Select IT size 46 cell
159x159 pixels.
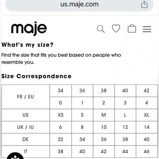147,152
